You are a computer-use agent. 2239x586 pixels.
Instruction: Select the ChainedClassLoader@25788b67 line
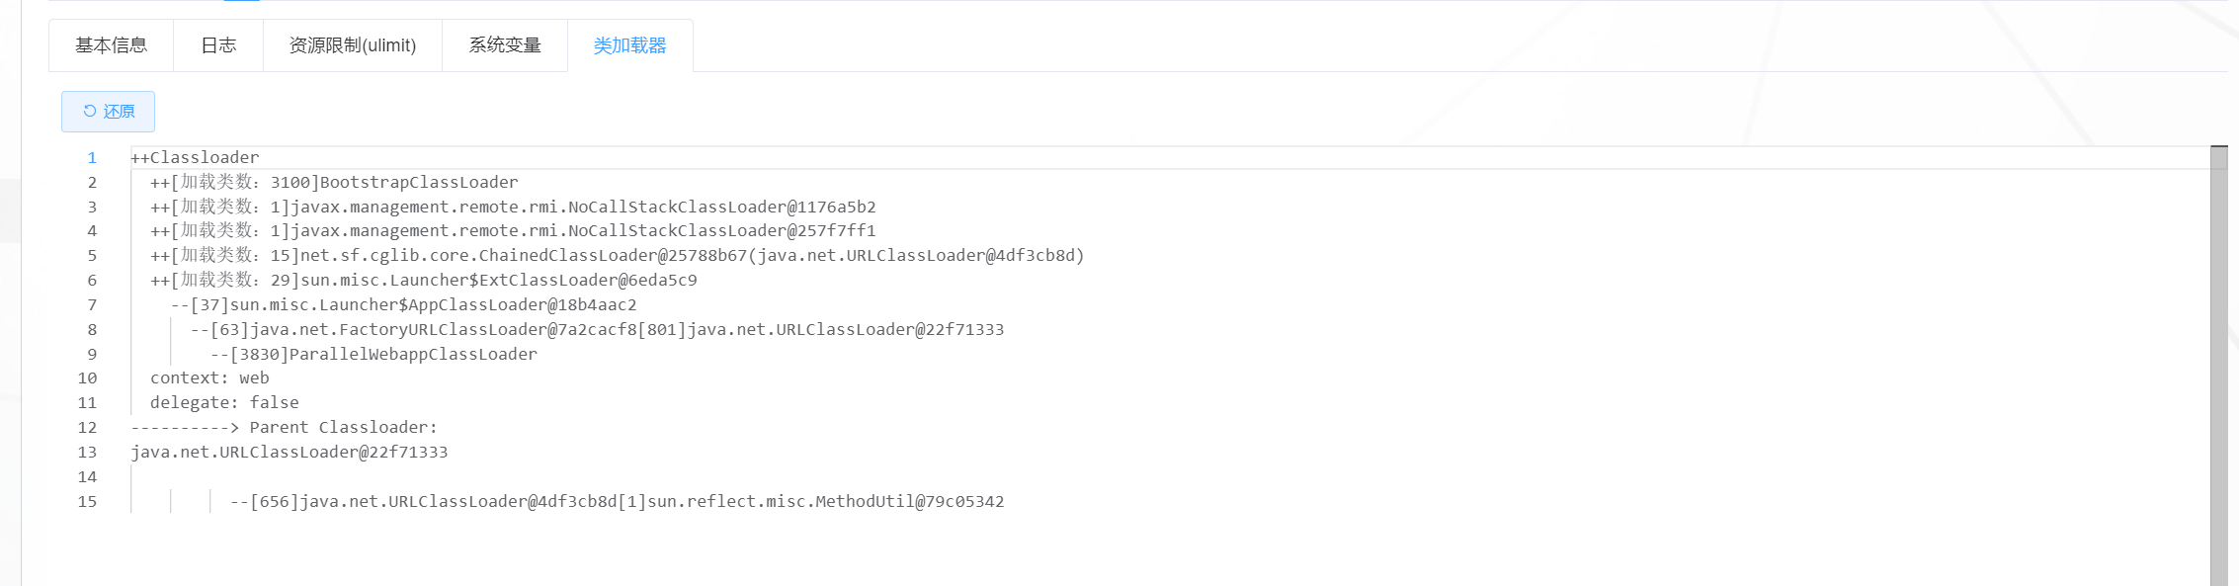[x=618, y=255]
